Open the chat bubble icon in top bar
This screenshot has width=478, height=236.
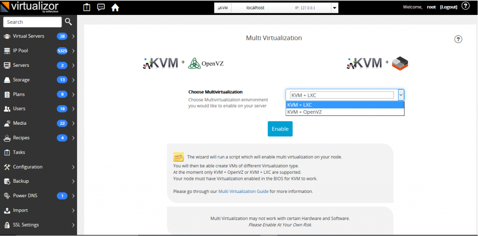[x=101, y=7]
